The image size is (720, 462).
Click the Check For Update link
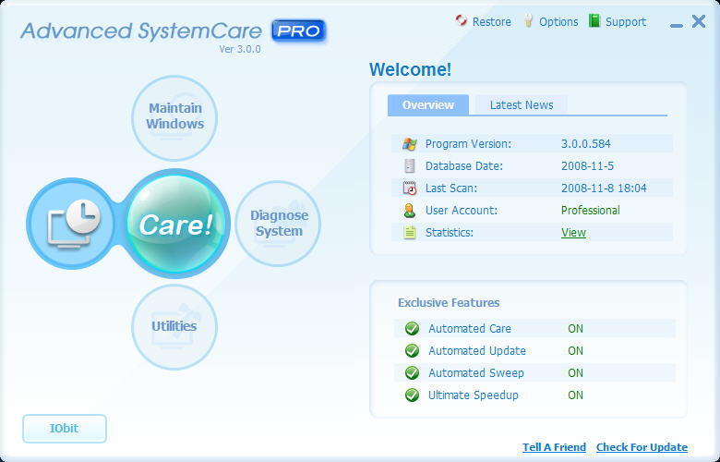(x=642, y=447)
